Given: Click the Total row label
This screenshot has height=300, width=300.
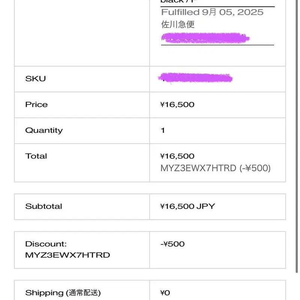Looking at the screenshot, I should 36,156.
